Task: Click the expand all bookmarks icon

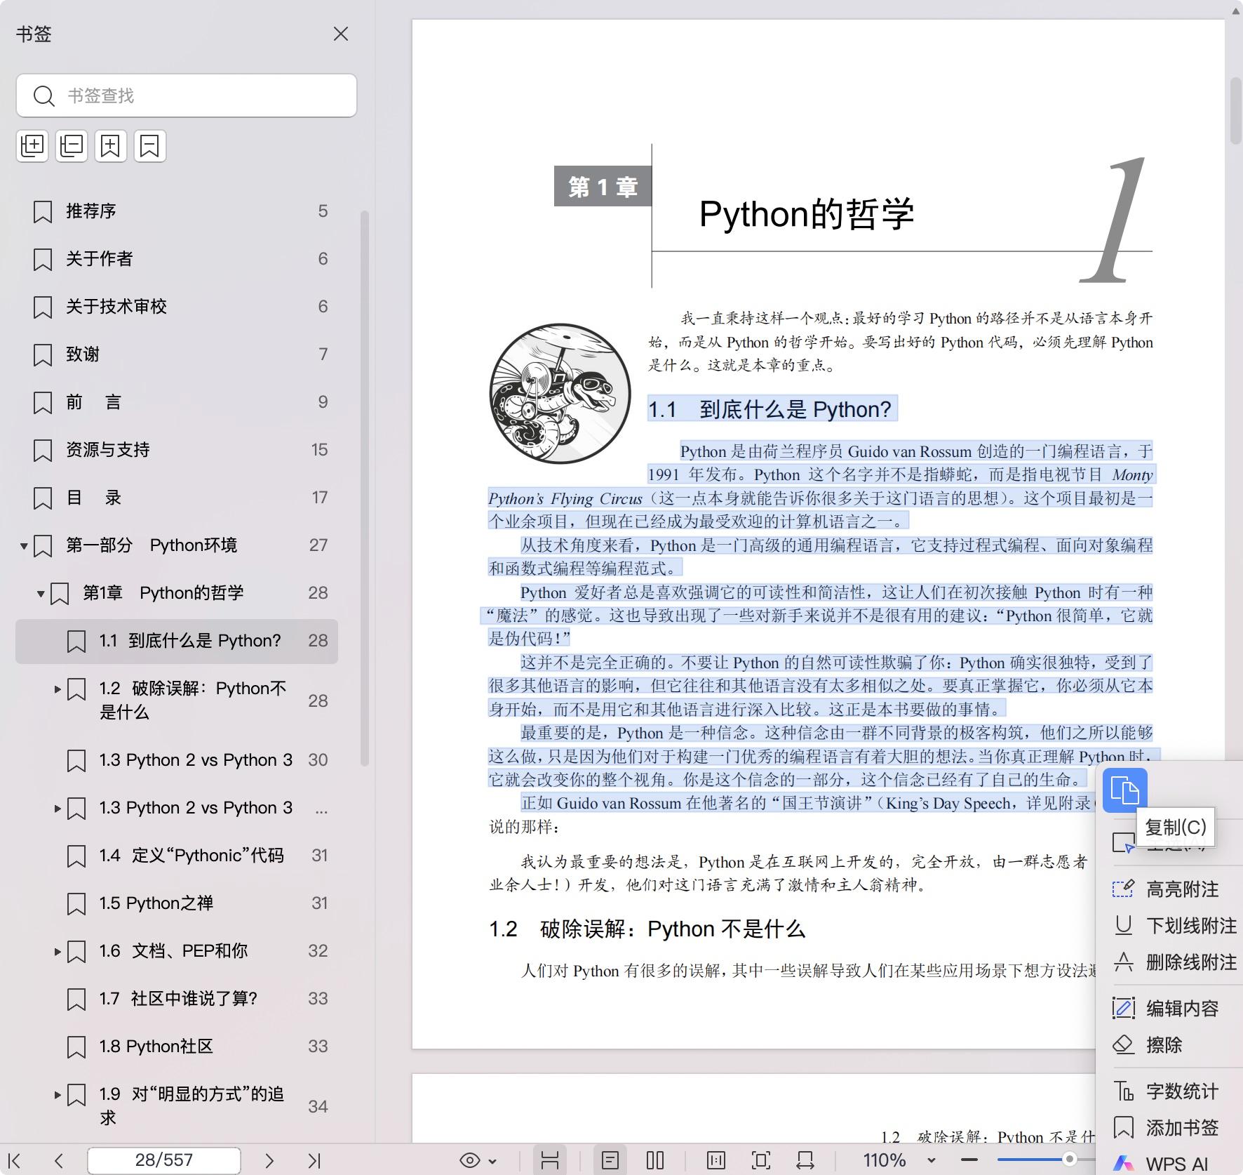Action: pos(32,146)
